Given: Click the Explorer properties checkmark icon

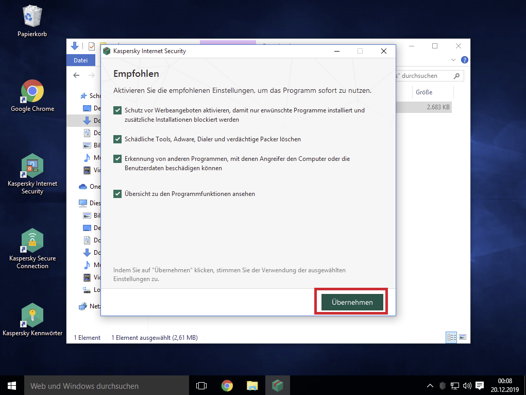Looking at the screenshot, I should [x=92, y=46].
